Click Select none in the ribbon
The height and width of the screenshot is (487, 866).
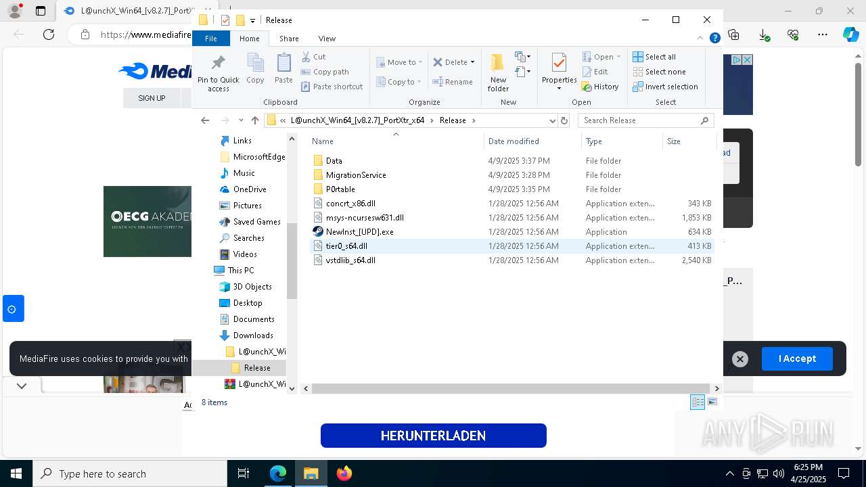659,72
